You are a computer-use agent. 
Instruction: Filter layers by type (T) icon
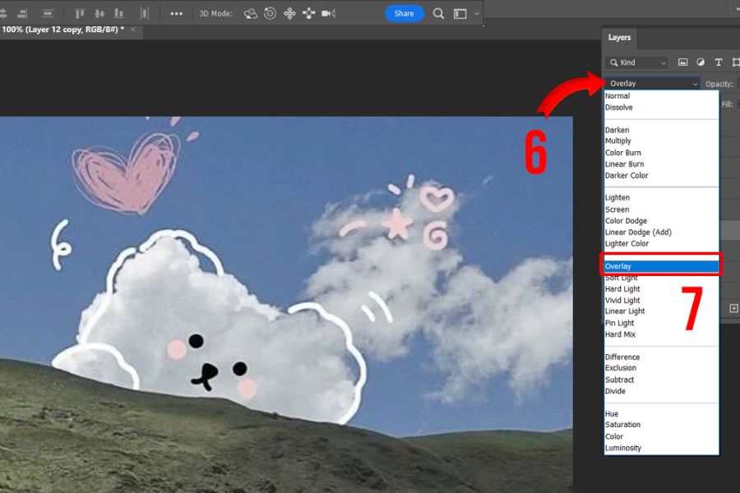coord(718,62)
